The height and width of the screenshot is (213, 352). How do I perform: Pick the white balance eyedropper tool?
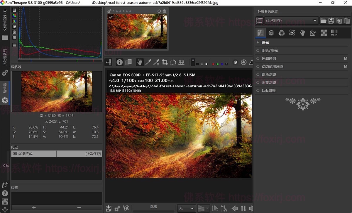coord(148,62)
